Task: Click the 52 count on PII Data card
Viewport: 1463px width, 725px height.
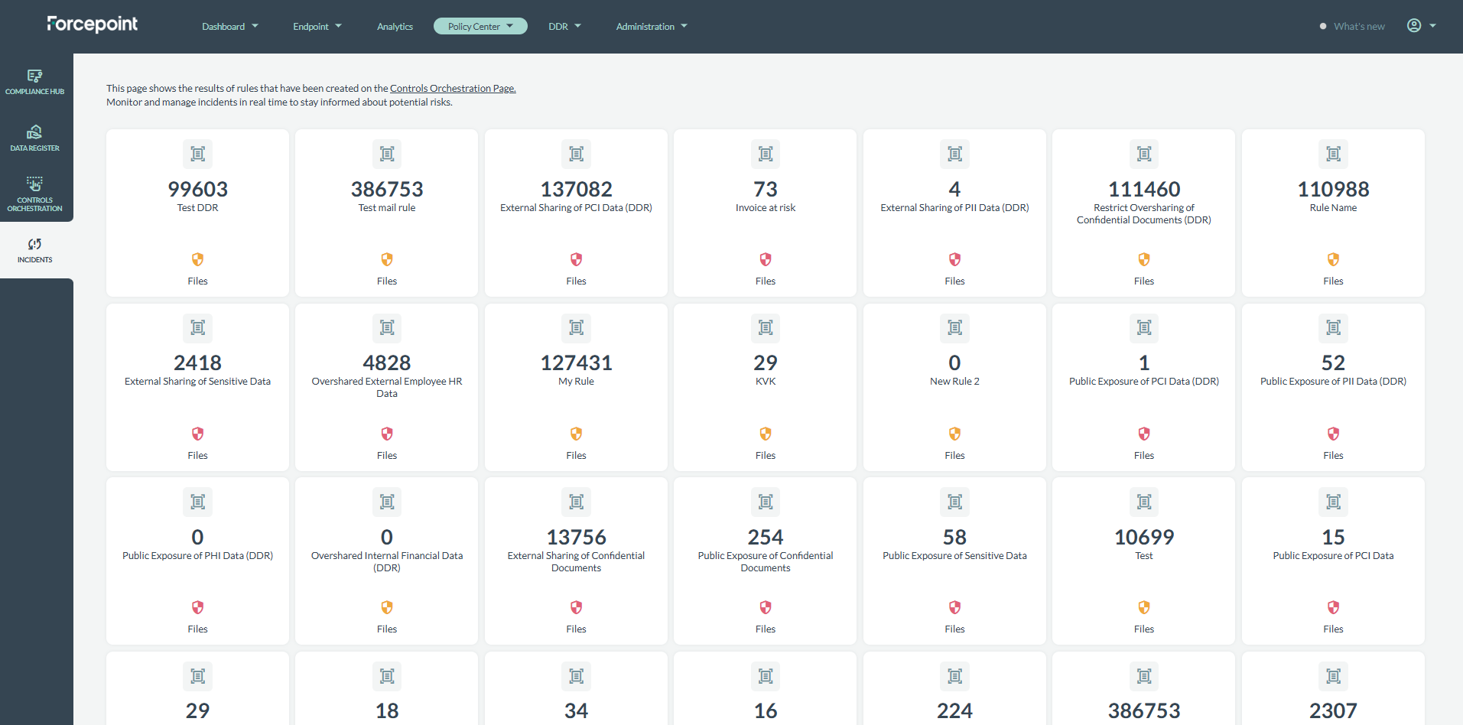Action: tap(1334, 362)
